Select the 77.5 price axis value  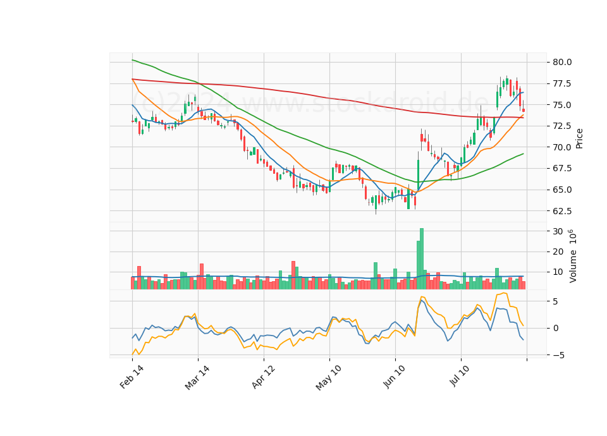click(562, 83)
